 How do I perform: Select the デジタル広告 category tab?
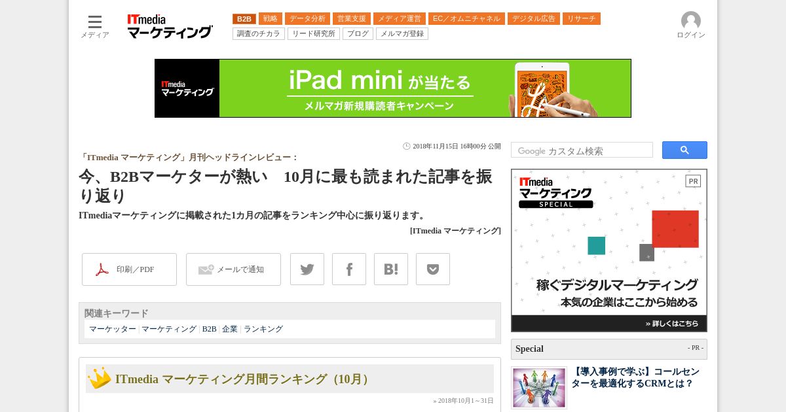point(534,19)
